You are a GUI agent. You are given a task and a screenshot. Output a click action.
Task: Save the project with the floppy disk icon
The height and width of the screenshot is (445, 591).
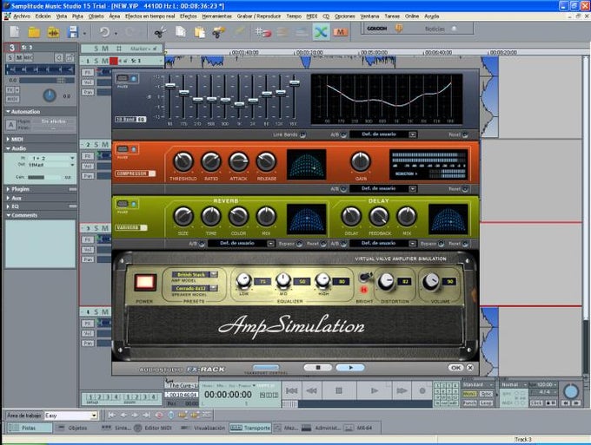click(73, 32)
